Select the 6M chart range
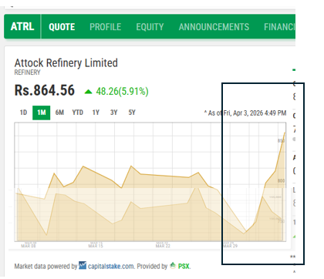324x279 pixels. 59,113
